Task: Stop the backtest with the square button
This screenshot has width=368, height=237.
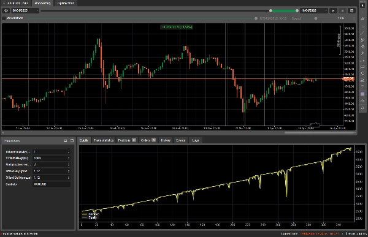Action: pyautogui.click(x=342, y=10)
